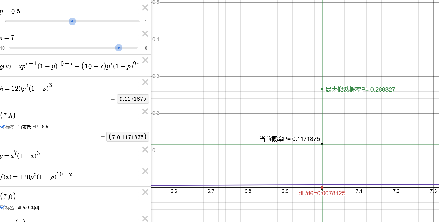
Task: Edit label field containing 当前概率P= ${h}
Action: click(x=83, y=127)
